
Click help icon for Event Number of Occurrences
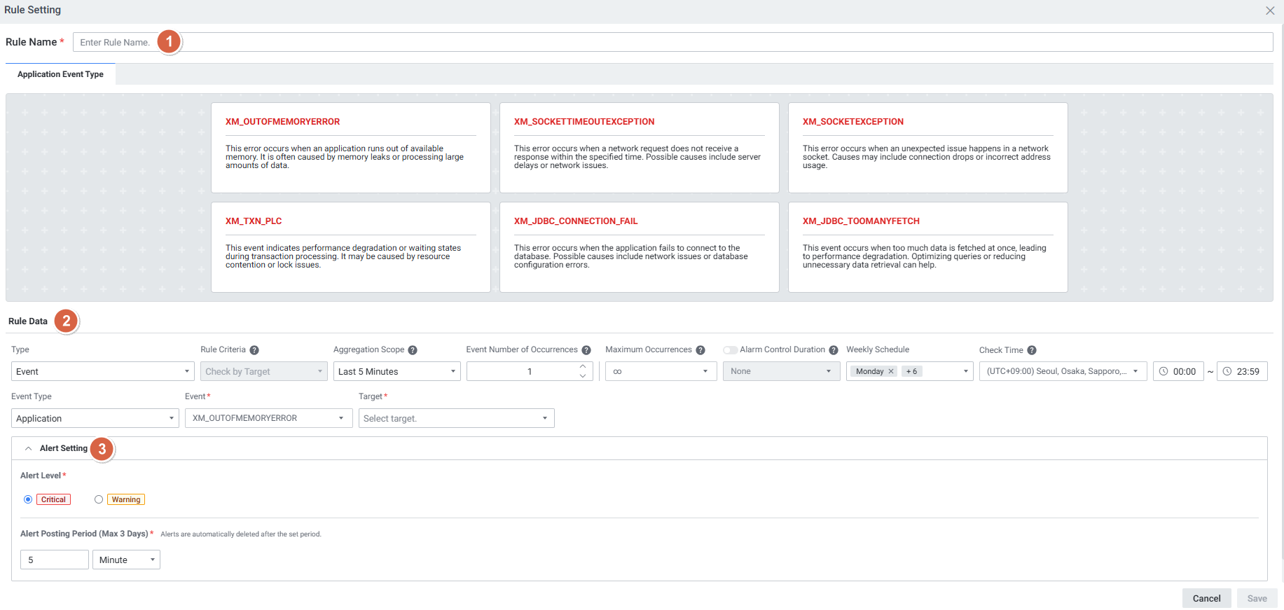point(586,350)
